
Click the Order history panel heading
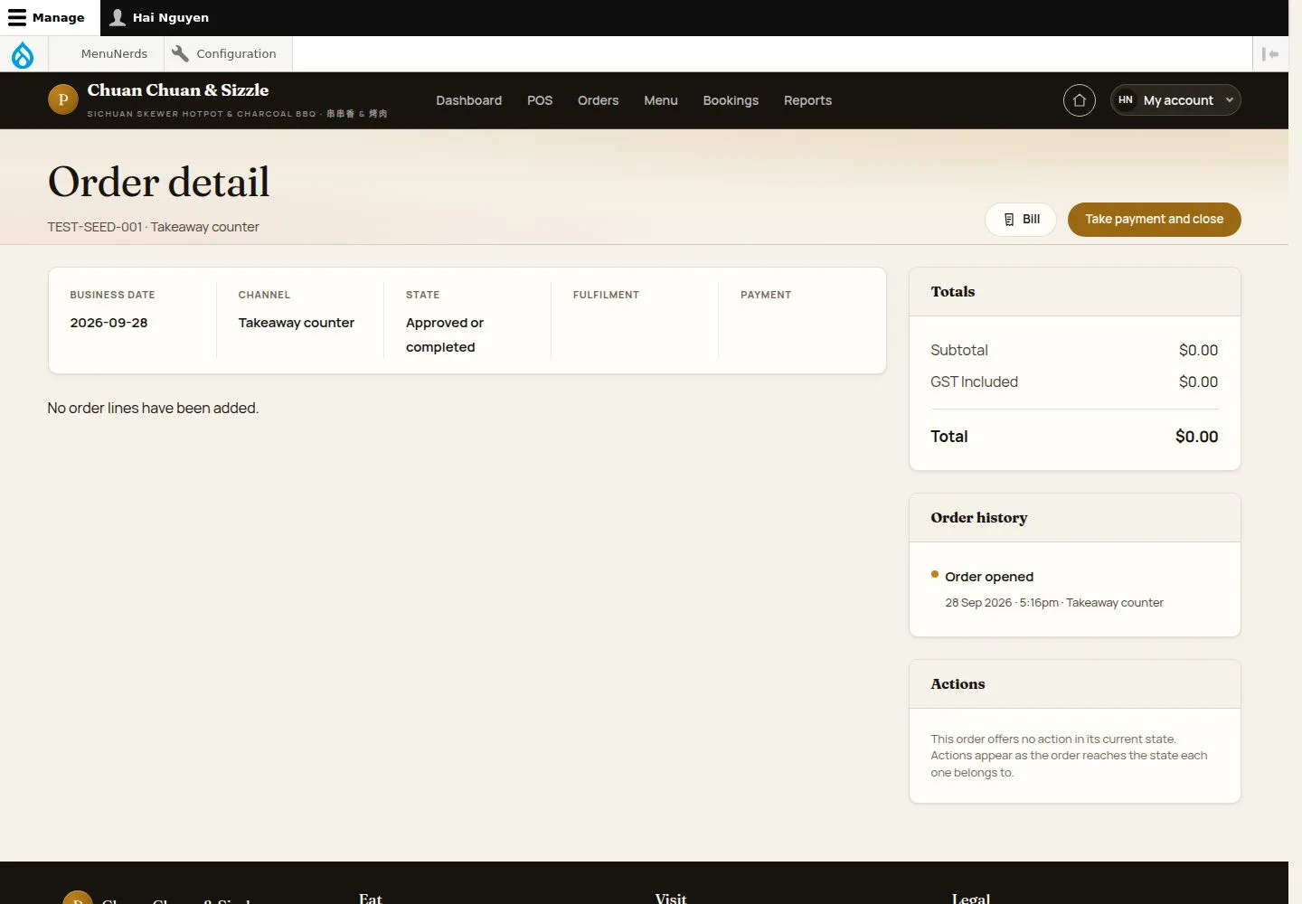tap(979, 518)
